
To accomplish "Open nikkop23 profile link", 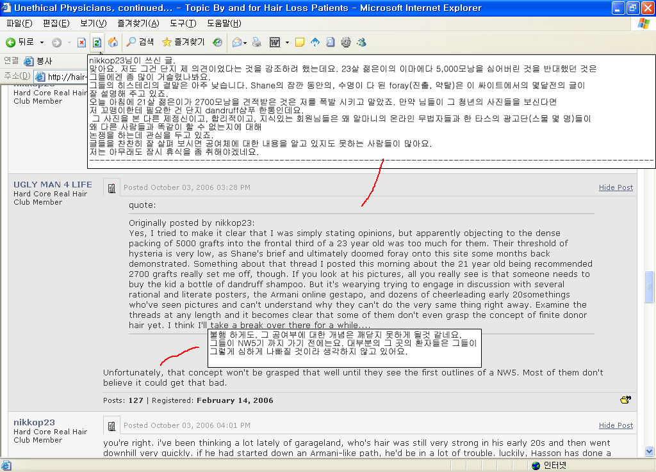I will point(35,422).
